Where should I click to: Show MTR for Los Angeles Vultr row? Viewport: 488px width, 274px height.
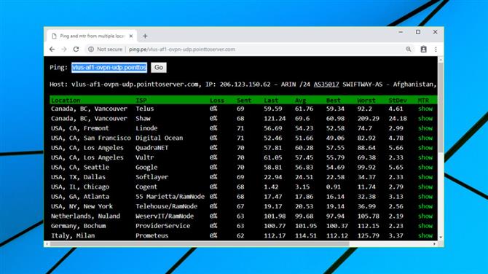tap(425, 157)
